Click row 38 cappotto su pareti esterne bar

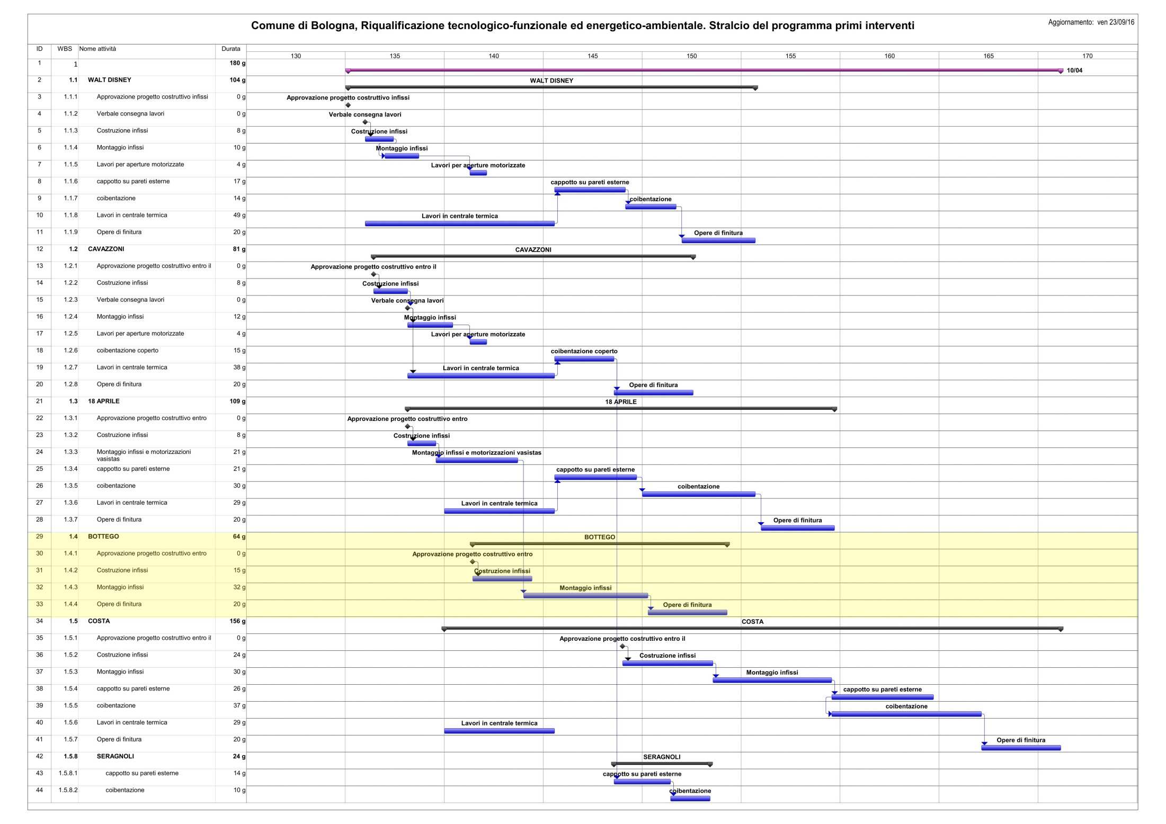[x=882, y=697]
